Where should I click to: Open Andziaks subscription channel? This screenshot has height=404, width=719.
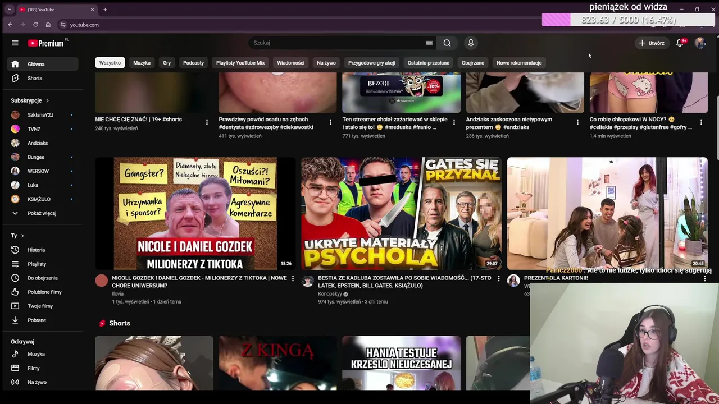click(43, 143)
